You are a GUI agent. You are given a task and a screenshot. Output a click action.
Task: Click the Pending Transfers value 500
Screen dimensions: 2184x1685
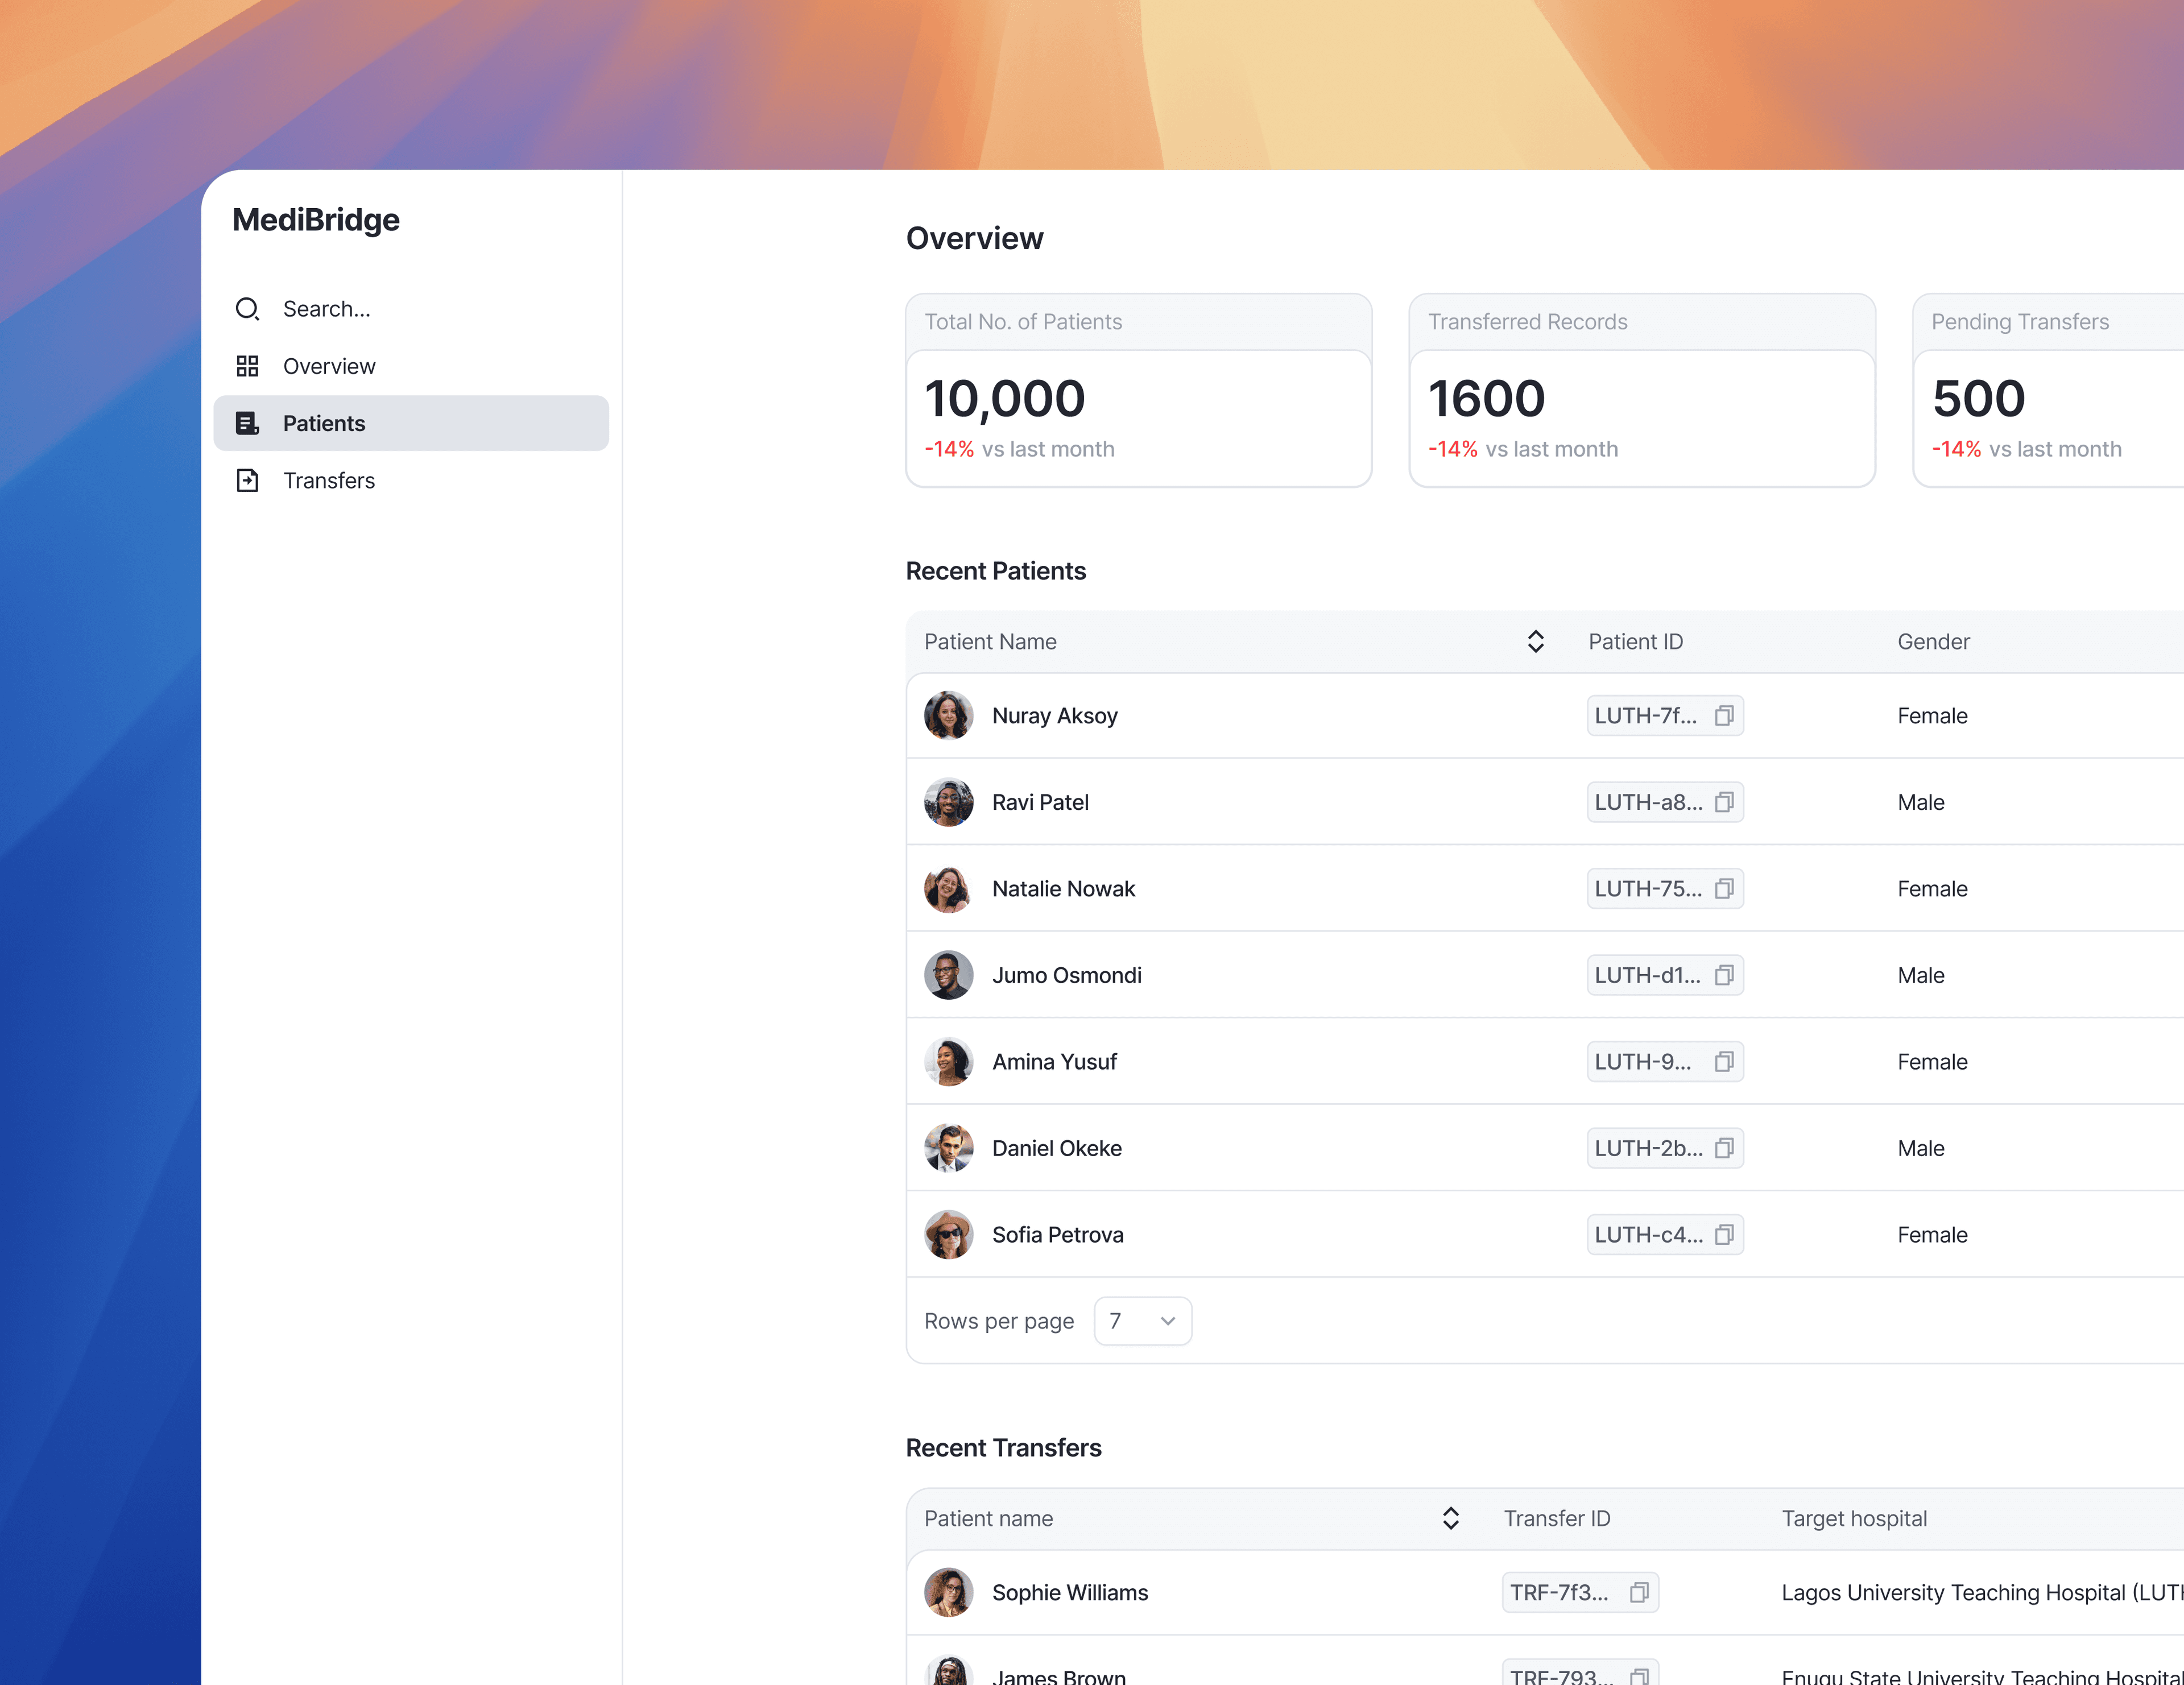coord(1979,399)
